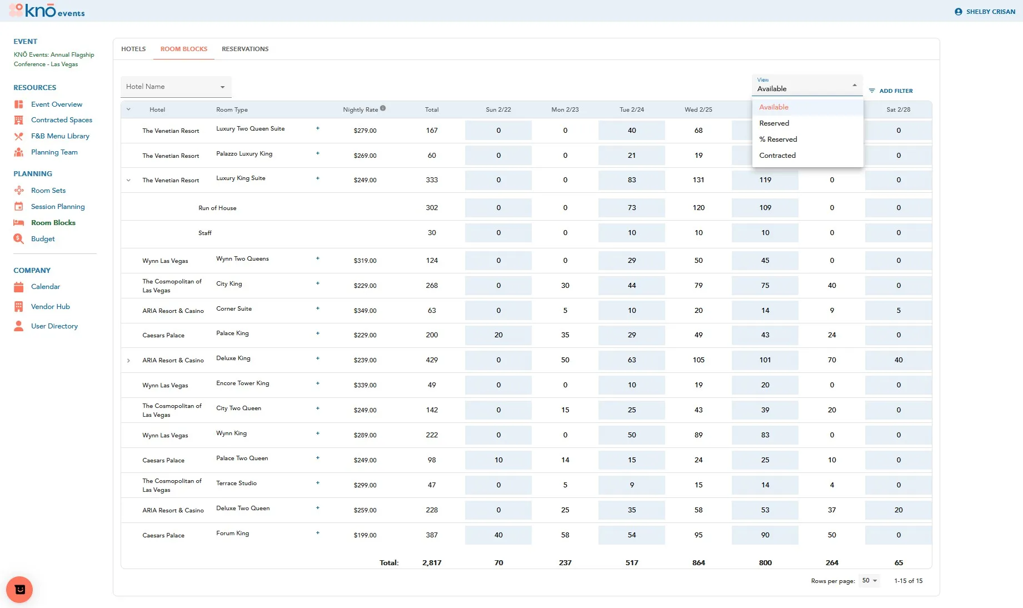Click plus icon for Luxury Two Queen Suite
1023x608 pixels.
(x=318, y=128)
